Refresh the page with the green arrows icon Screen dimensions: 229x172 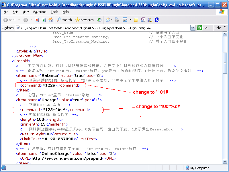[x=44, y=20]
